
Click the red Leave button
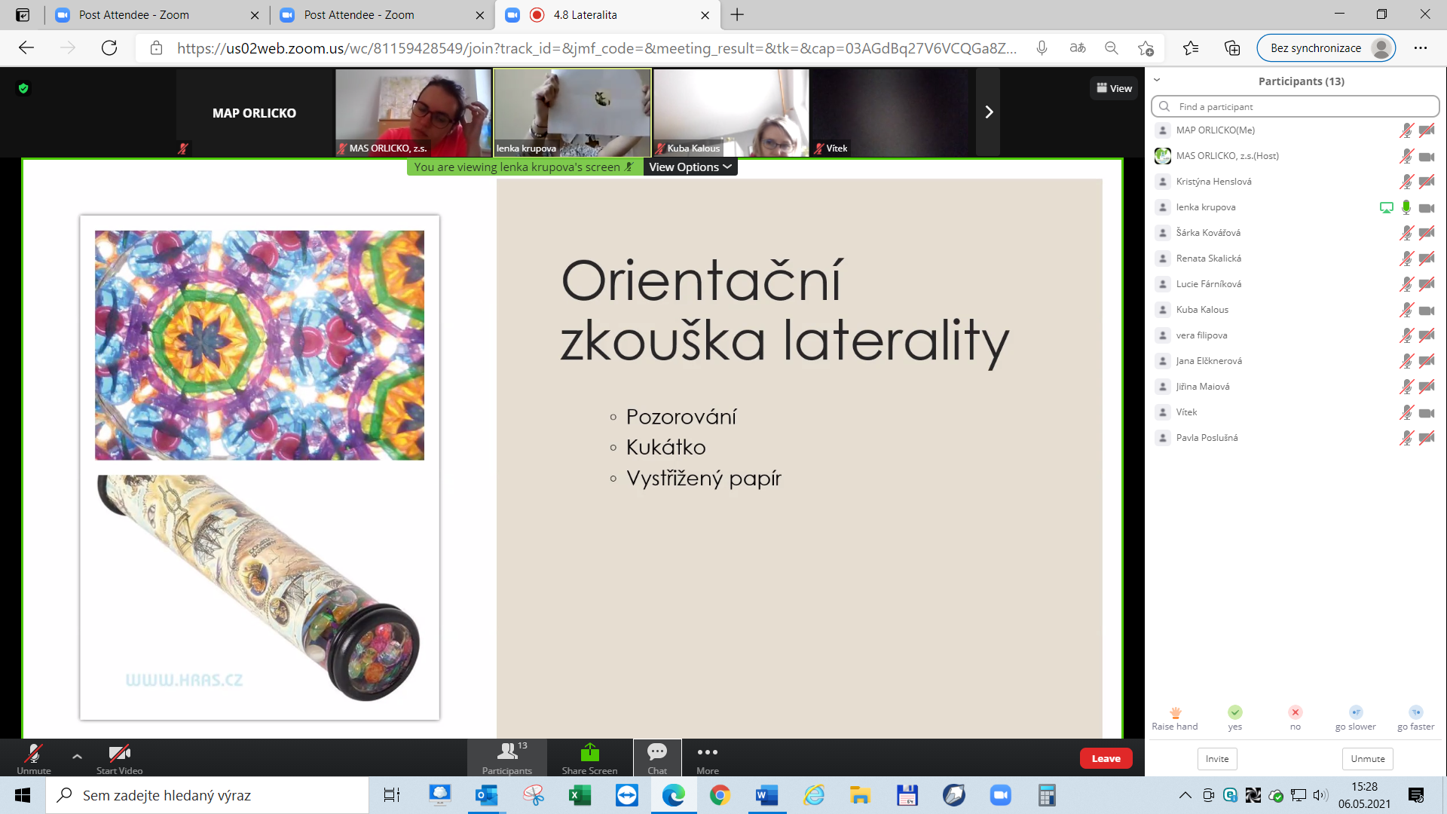pos(1106,757)
